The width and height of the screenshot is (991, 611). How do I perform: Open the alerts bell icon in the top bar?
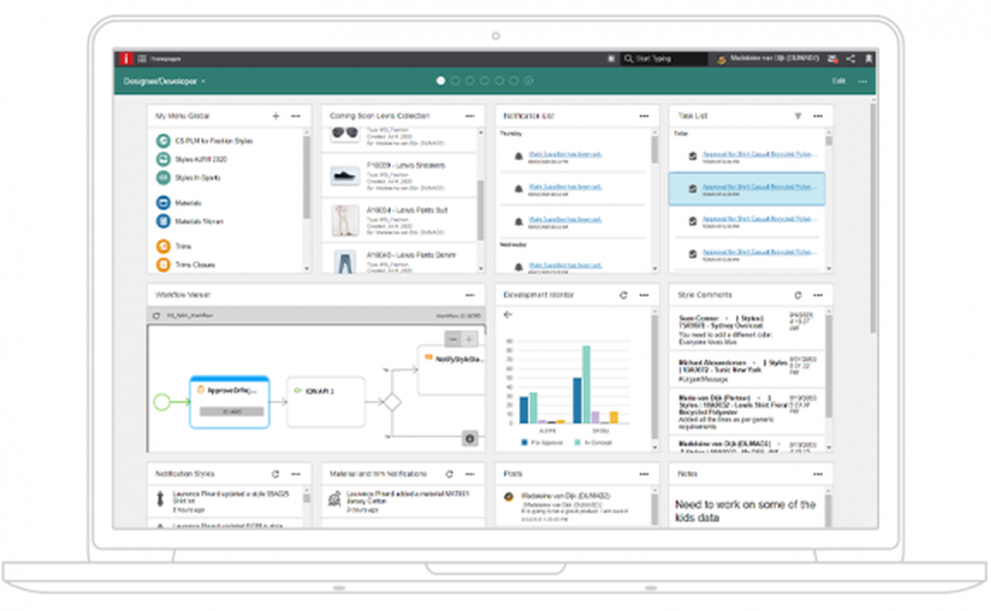pos(870,59)
